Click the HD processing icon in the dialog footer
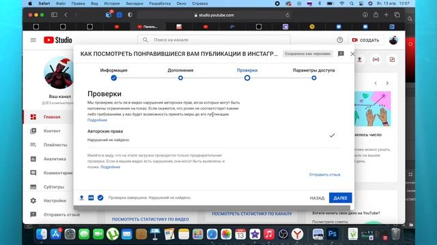The image size is (437, 245). coord(91,198)
